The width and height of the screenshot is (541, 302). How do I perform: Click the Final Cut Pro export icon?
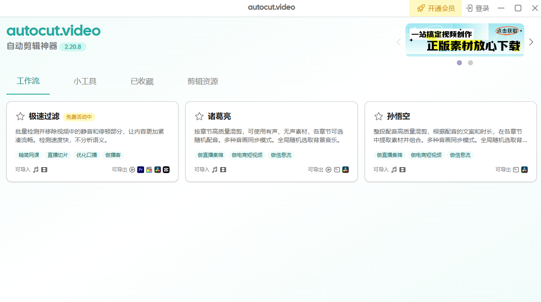tap(149, 170)
